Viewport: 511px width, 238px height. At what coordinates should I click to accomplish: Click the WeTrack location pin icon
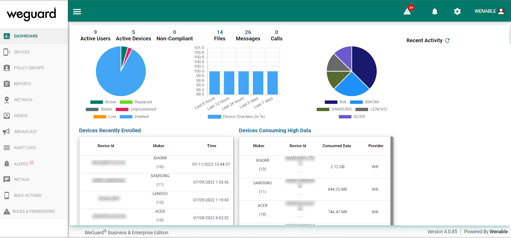pyautogui.click(x=7, y=100)
